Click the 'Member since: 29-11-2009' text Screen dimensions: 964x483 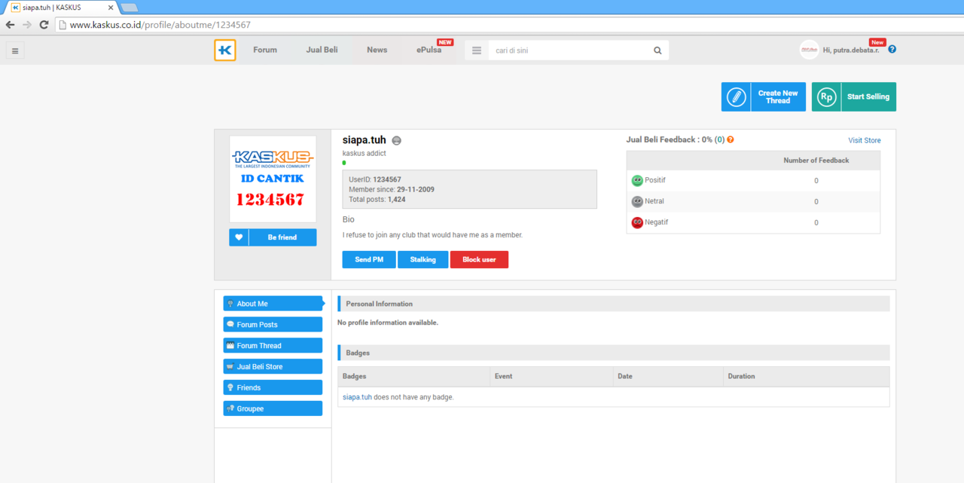coord(392,189)
